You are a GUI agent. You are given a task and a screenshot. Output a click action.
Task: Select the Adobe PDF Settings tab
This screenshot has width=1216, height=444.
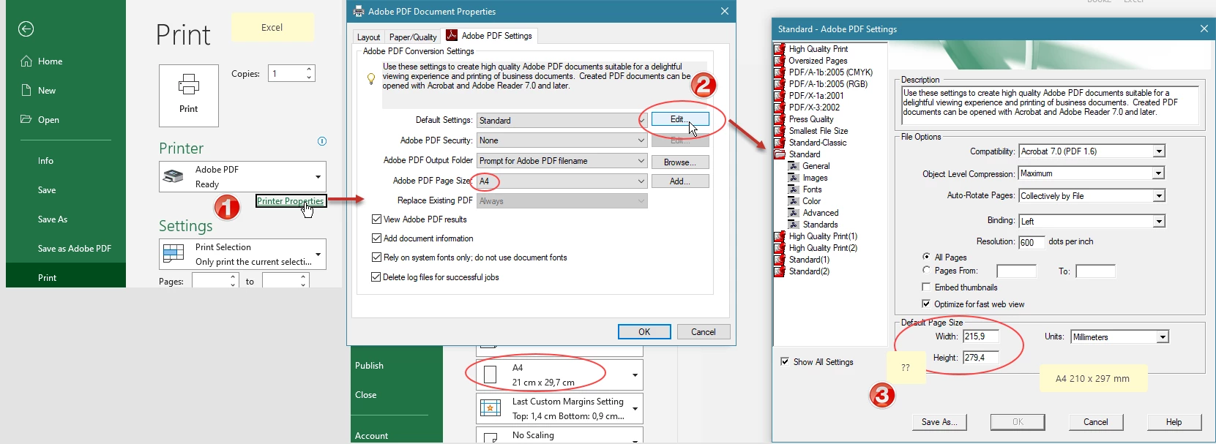tap(489, 36)
